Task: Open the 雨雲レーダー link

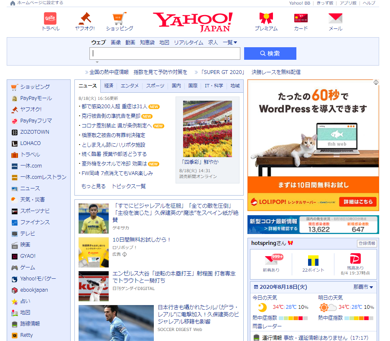Action: click(267, 326)
